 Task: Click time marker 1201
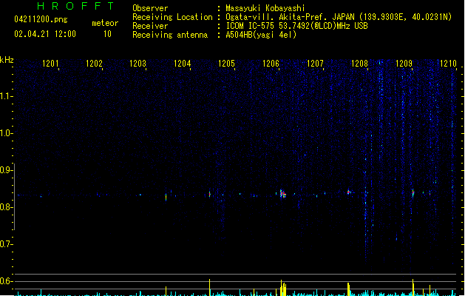pyautogui.click(x=50, y=64)
